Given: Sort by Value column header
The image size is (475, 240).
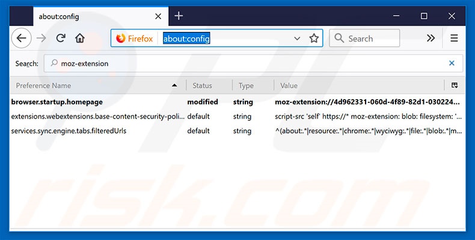Looking at the screenshot, I should pos(359,85).
